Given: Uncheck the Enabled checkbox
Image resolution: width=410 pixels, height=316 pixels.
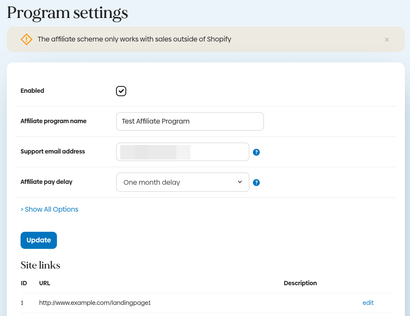Looking at the screenshot, I should click(121, 91).
